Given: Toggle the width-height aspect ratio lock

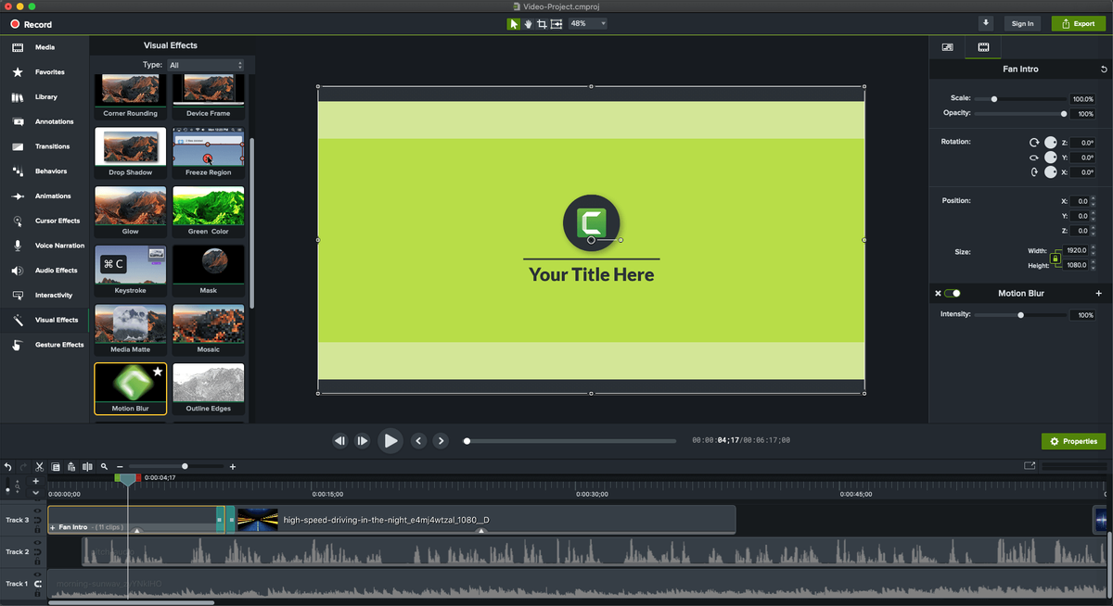Looking at the screenshot, I should pos(1055,259).
